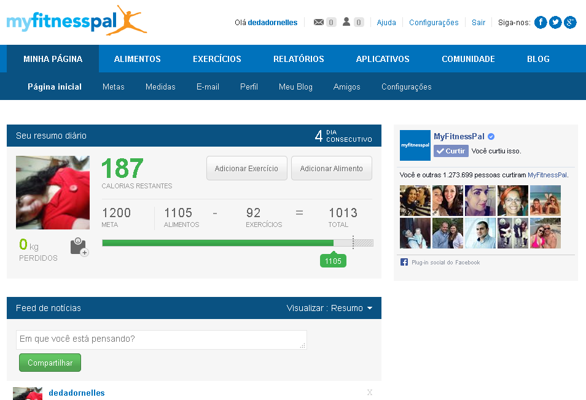Click the MyFitnessPal link in likes text

point(547,175)
